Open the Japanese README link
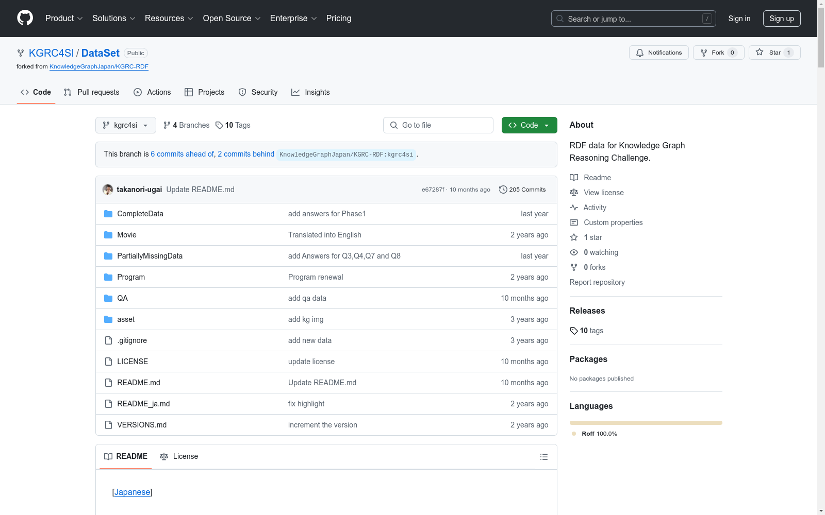825x515 pixels. (133, 492)
